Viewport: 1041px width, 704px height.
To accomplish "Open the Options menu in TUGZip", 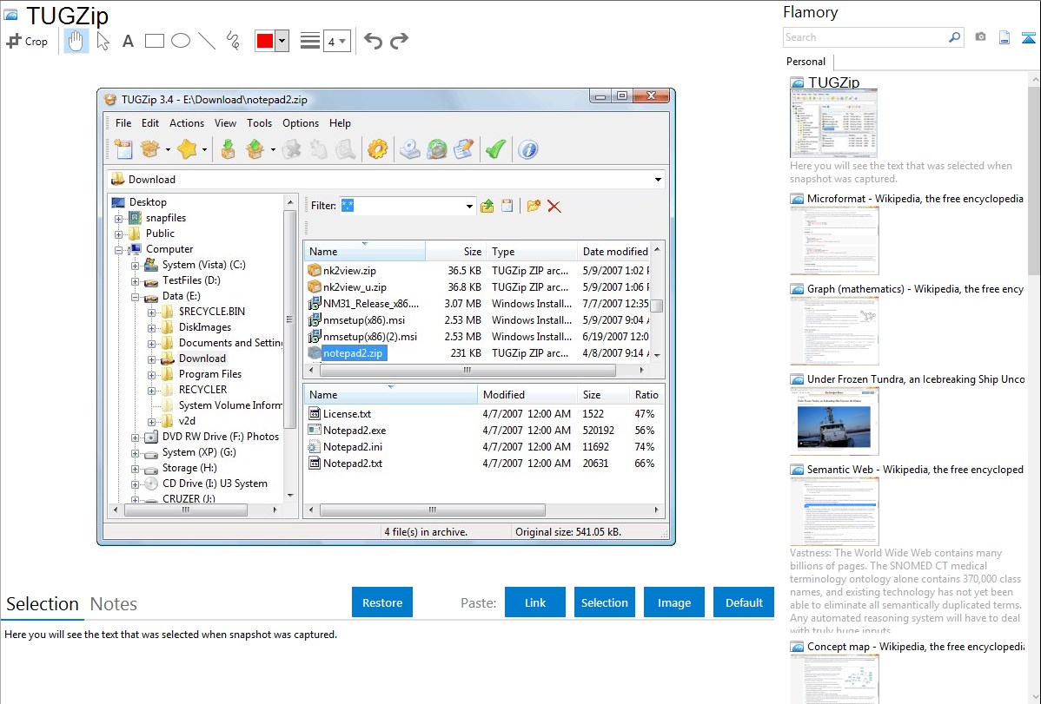I will pyautogui.click(x=301, y=123).
